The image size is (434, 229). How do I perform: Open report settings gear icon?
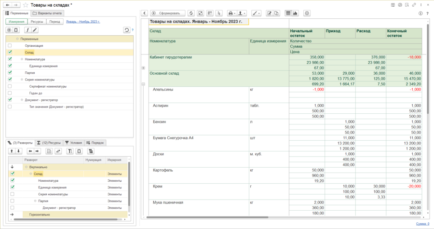pos(307,13)
